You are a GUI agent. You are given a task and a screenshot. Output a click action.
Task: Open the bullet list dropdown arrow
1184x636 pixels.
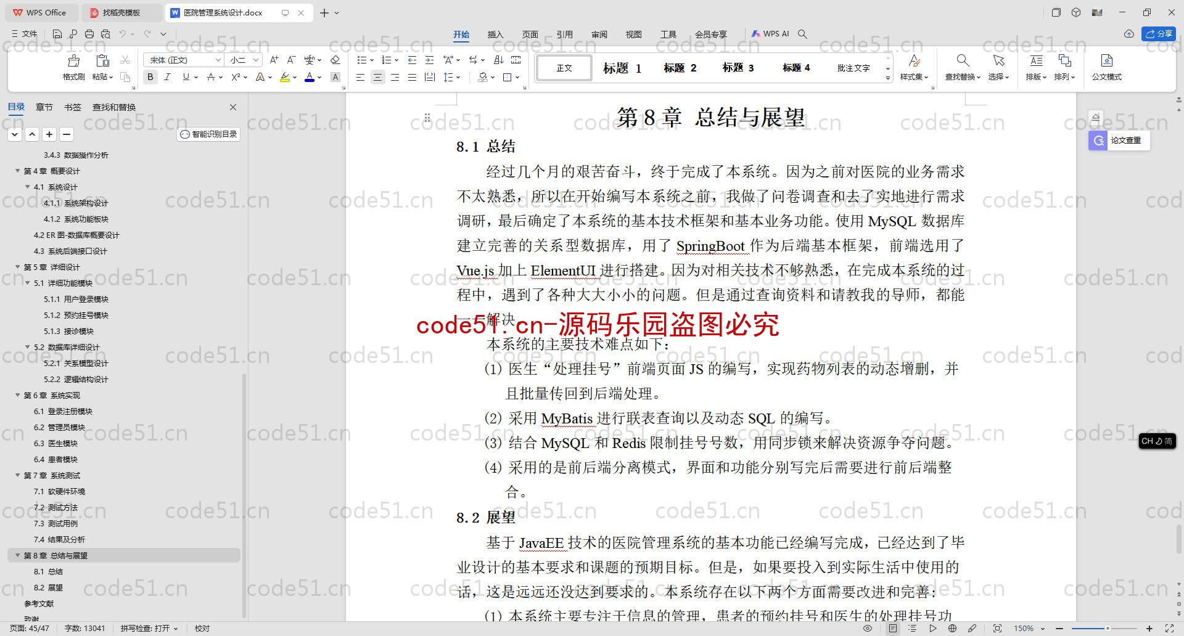(x=371, y=60)
